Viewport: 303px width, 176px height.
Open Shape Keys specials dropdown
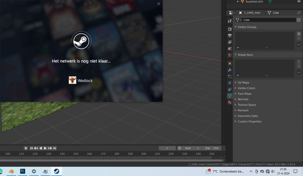(x=299, y=73)
